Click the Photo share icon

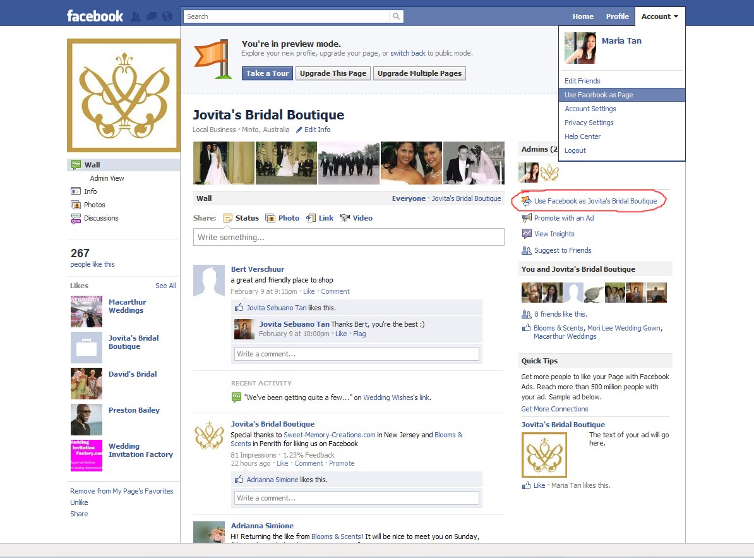coord(270,218)
